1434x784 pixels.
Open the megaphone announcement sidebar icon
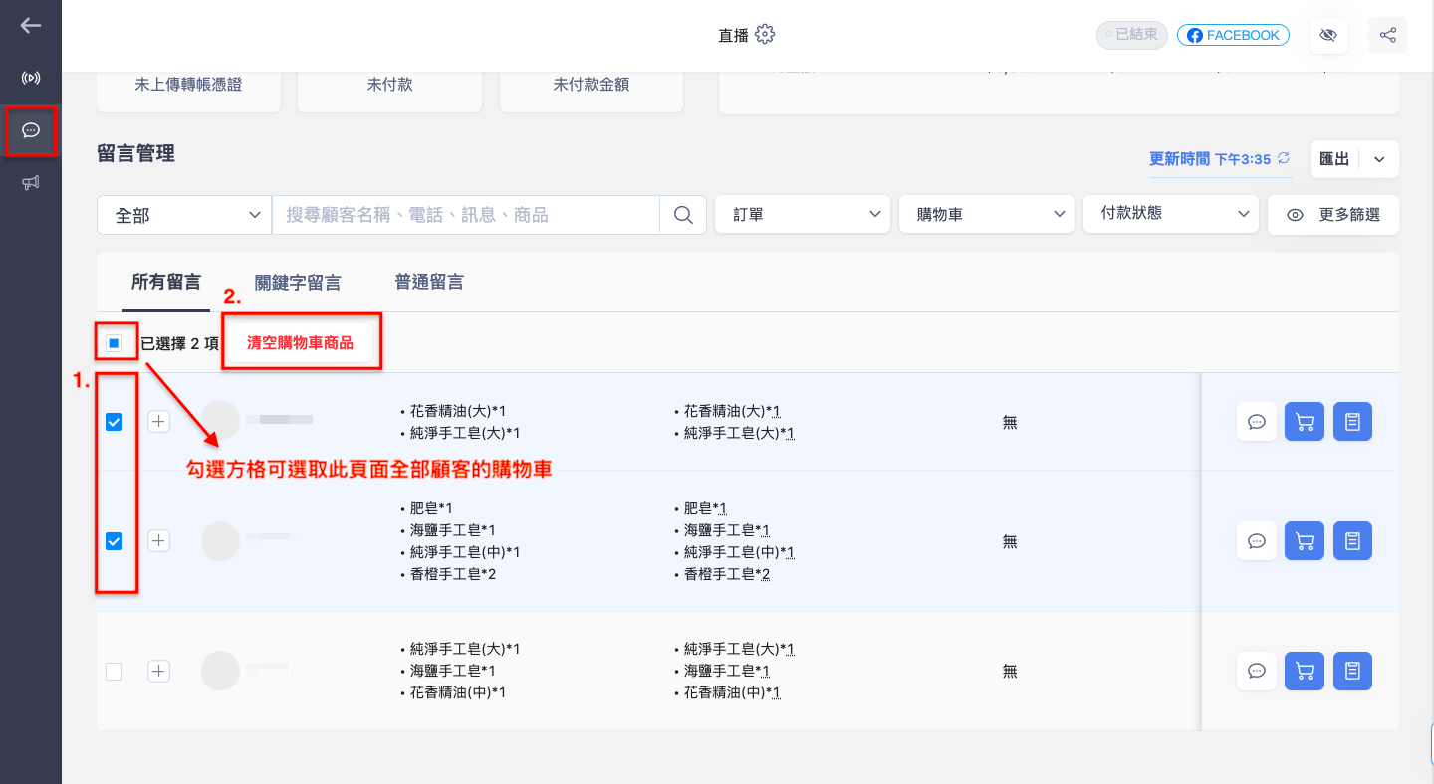[x=31, y=183]
